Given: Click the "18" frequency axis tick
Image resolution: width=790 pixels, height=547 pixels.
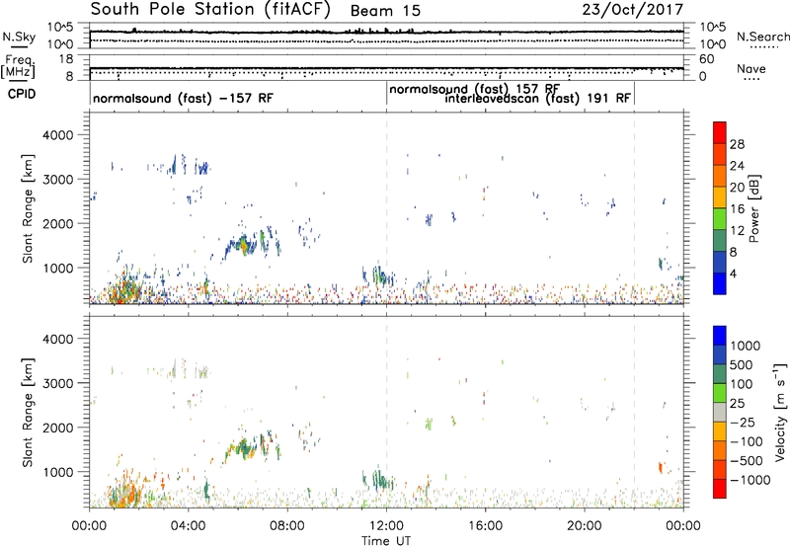Looking at the screenshot, I should click(66, 59).
